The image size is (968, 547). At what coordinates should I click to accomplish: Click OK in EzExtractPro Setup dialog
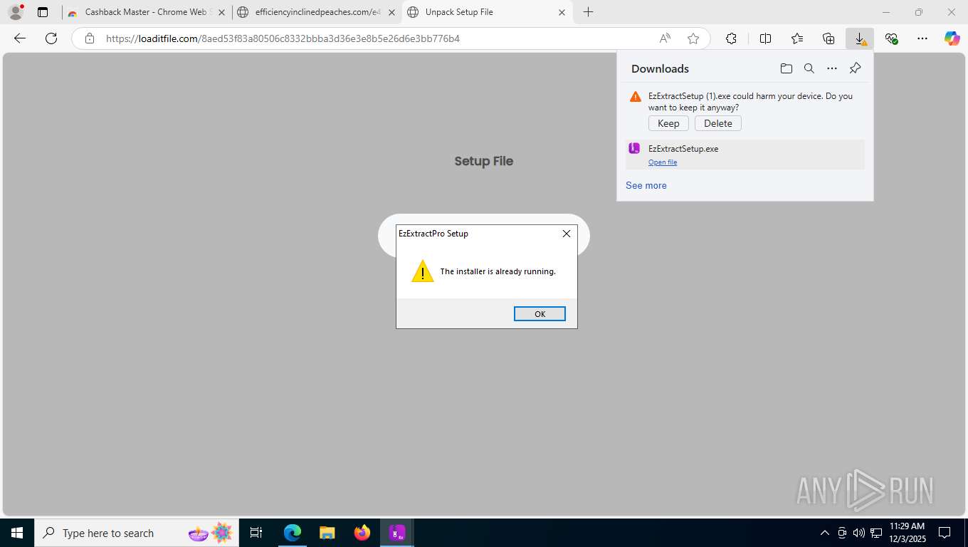(x=540, y=314)
